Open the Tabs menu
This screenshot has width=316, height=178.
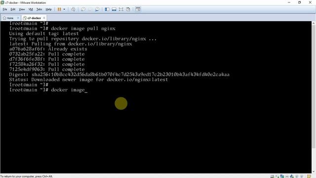point(39,9)
